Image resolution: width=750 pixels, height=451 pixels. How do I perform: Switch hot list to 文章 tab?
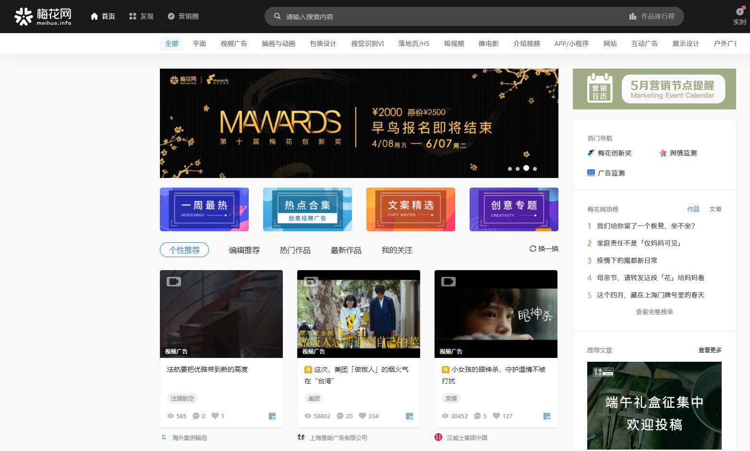pos(715,209)
